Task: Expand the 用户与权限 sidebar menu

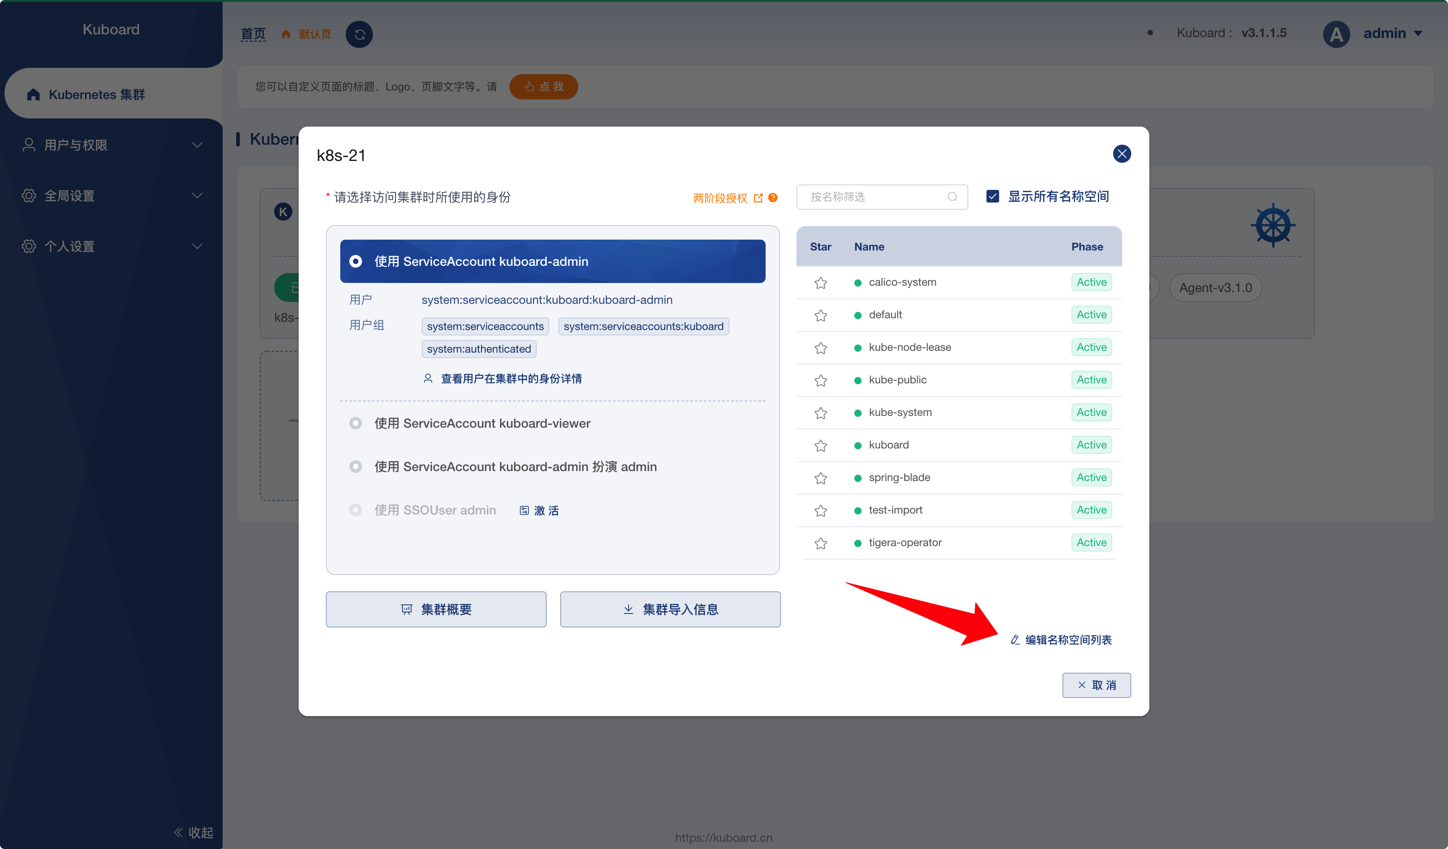Action: [x=111, y=145]
